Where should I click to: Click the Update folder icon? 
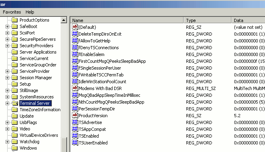point(15,116)
